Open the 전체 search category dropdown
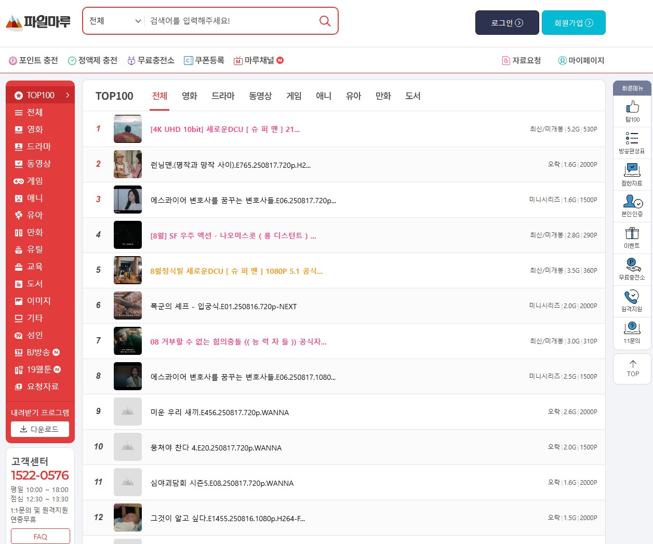 click(115, 21)
